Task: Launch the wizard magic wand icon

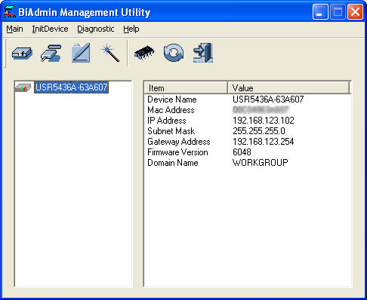Action: point(110,53)
